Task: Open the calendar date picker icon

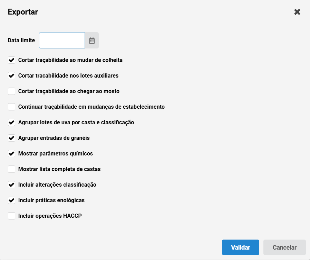Action: (92, 41)
